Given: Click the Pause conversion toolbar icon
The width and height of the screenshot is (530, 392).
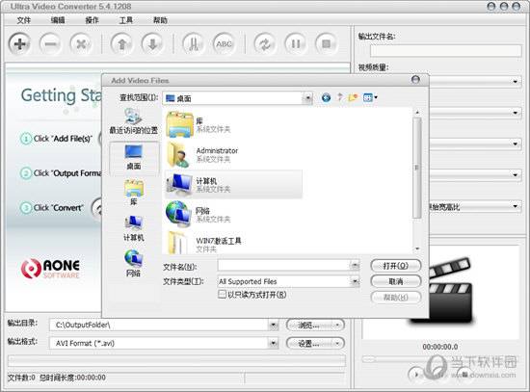Looking at the screenshot, I should 296,43.
